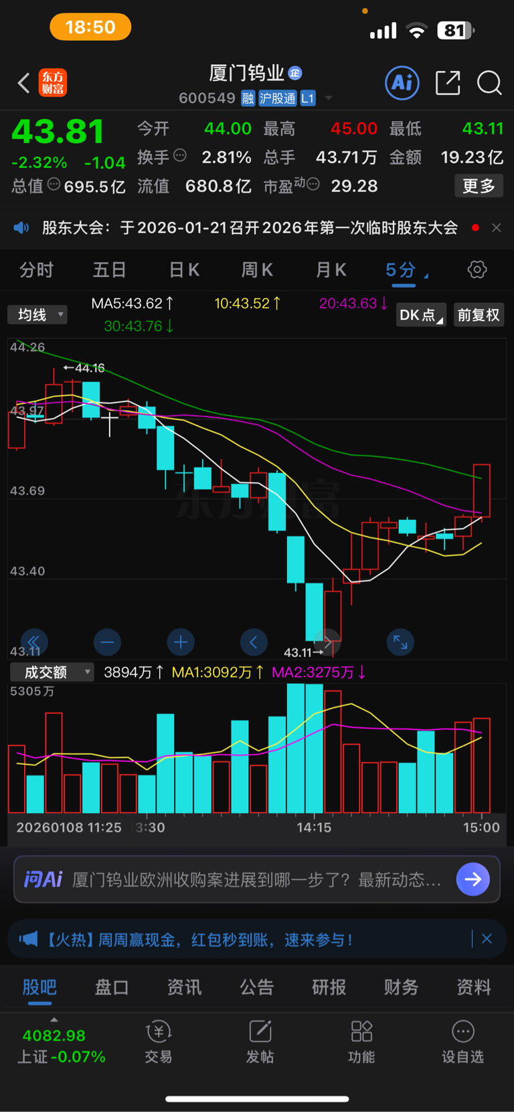Tap the 总值 info icon
The image size is (514, 1112).
[x=54, y=185]
